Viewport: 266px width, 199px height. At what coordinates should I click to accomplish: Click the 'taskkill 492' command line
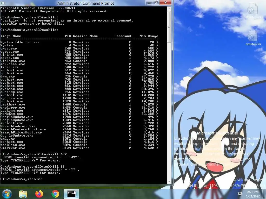34,154
